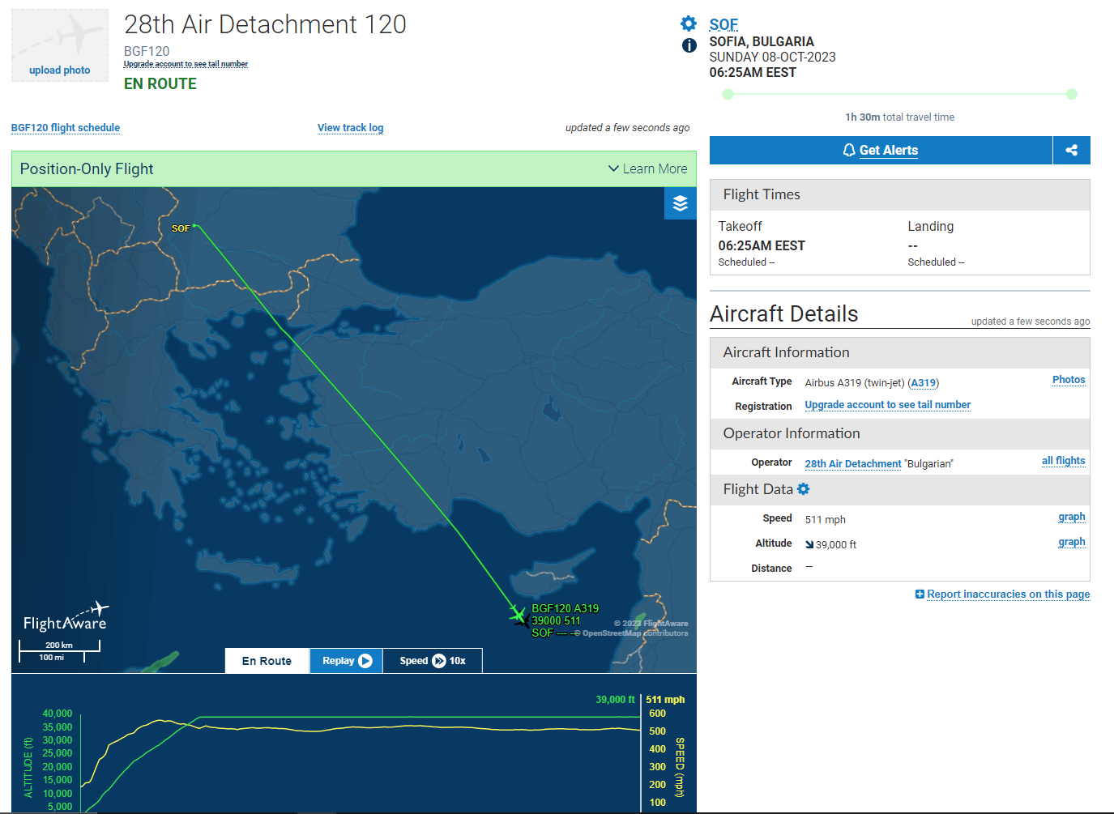Click the SOF airport code link
This screenshot has height=814, width=1114.
pyautogui.click(x=723, y=24)
